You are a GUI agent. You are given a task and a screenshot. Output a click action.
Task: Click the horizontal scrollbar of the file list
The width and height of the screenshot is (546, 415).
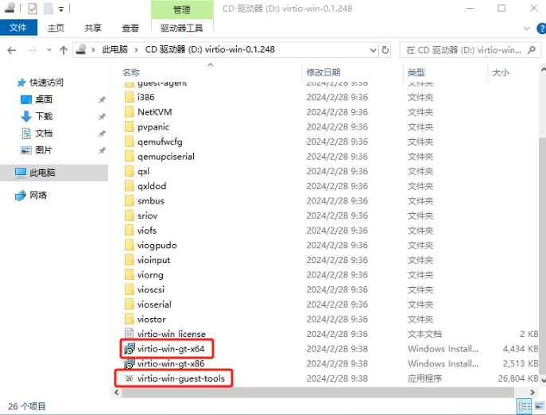318,394
